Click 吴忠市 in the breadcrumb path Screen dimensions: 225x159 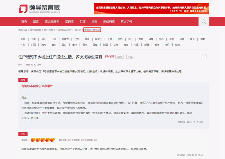[78, 30]
